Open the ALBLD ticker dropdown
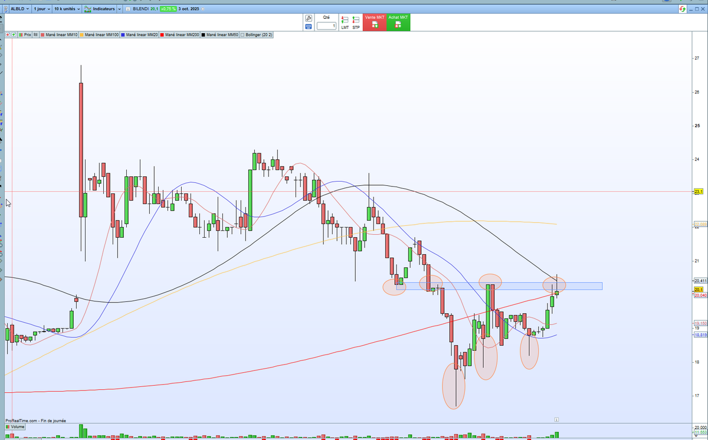The image size is (708, 440). [x=19, y=9]
